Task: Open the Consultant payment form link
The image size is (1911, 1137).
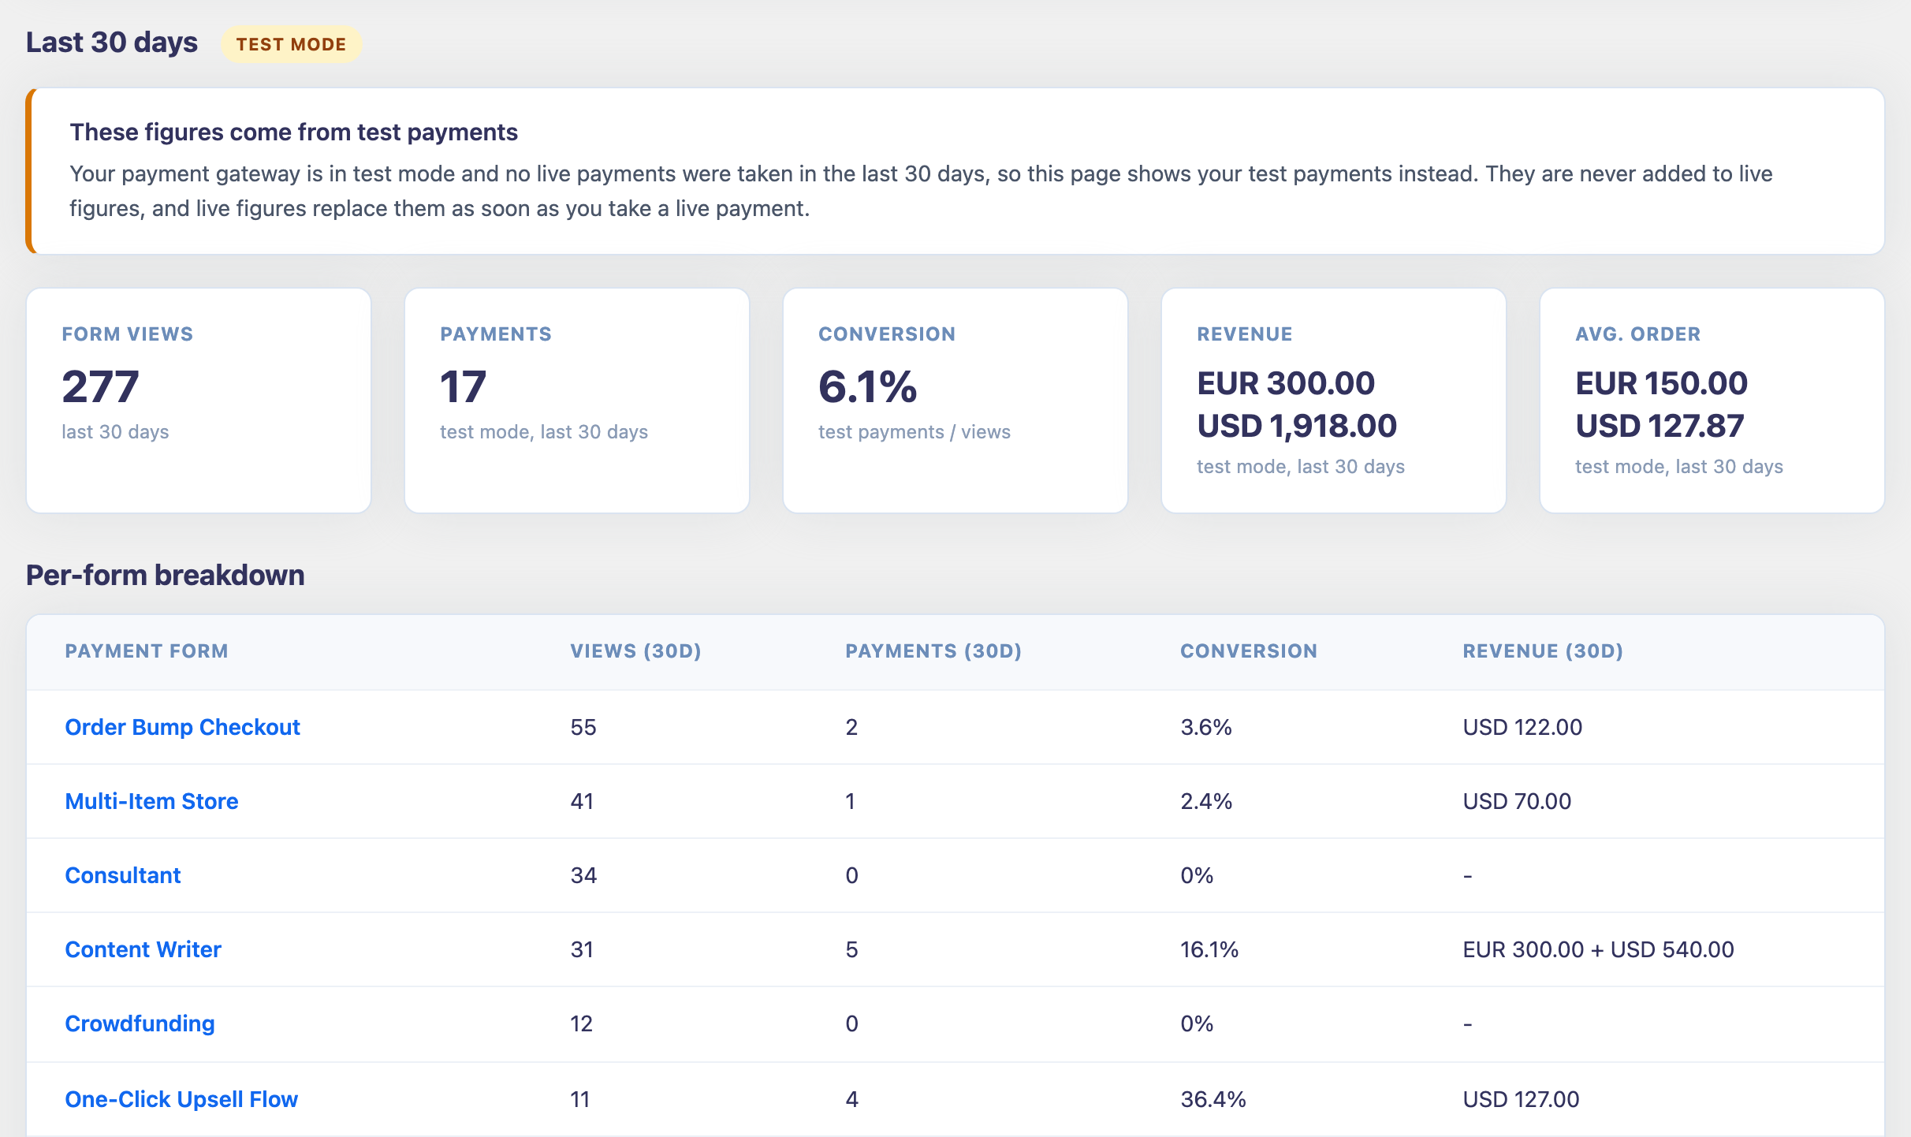Action: point(123,875)
